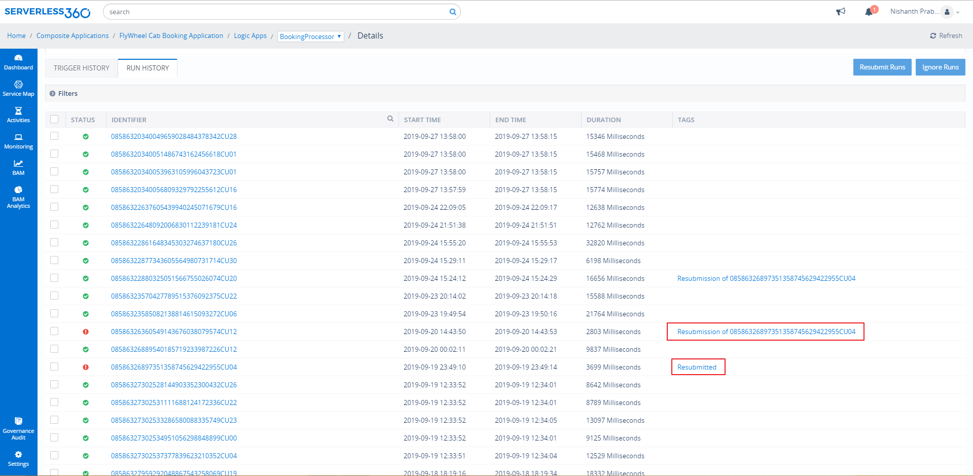Click the Status column header
973x476 pixels.
click(x=83, y=120)
